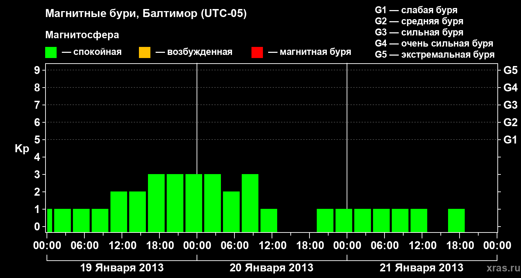521x278 pixels.
Task: Click the last green bar near 18:00 on 21 January
Action: click(x=456, y=220)
